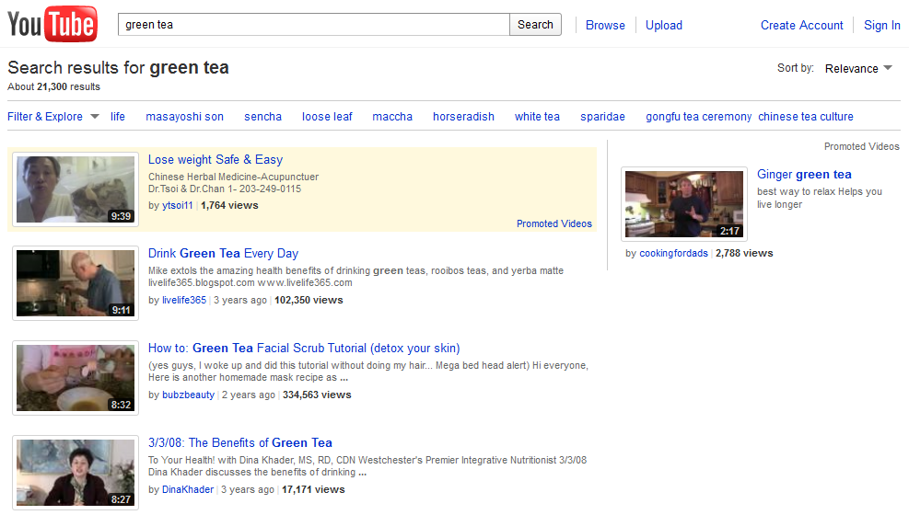Select the sparidae related search
Image resolution: width=909 pixels, height=515 pixels.
(x=602, y=116)
